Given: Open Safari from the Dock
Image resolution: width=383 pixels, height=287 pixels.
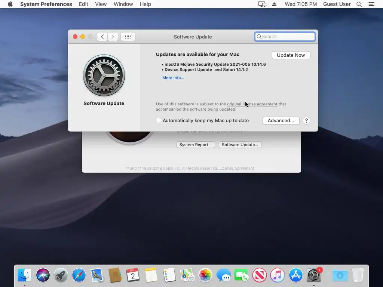Looking at the screenshot, I should [x=79, y=275].
